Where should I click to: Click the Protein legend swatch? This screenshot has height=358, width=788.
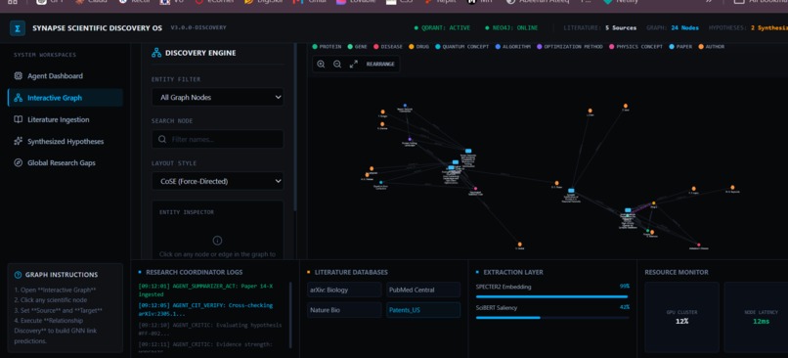[315, 47]
